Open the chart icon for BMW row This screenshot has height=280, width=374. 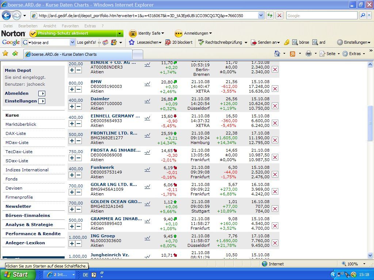[148, 84]
